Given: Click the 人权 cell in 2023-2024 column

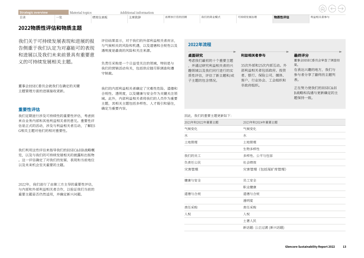Looking at the screenshot, I should (x=246, y=214).
